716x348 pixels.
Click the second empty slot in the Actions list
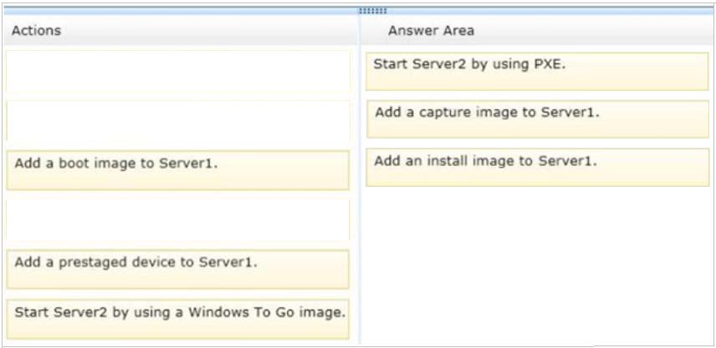point(178,120)
